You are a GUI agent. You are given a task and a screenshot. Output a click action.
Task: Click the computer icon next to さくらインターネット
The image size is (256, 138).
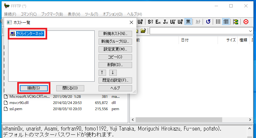[x=12, y=34]
